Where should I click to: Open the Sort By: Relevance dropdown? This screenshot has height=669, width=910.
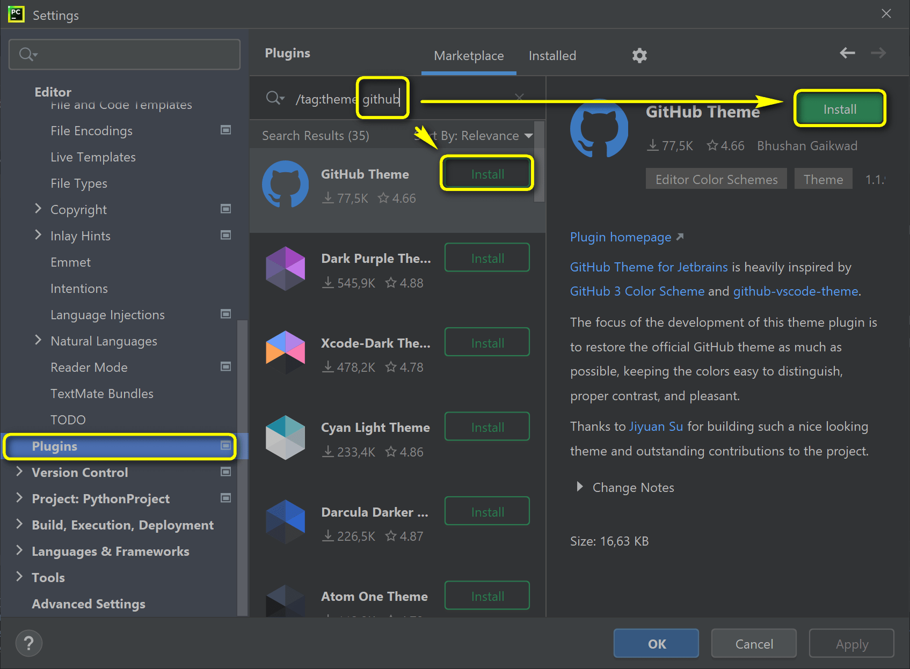click(x=475, y=136)
